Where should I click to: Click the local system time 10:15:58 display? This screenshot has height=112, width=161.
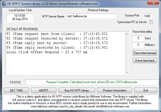click(x=20, y=16)
